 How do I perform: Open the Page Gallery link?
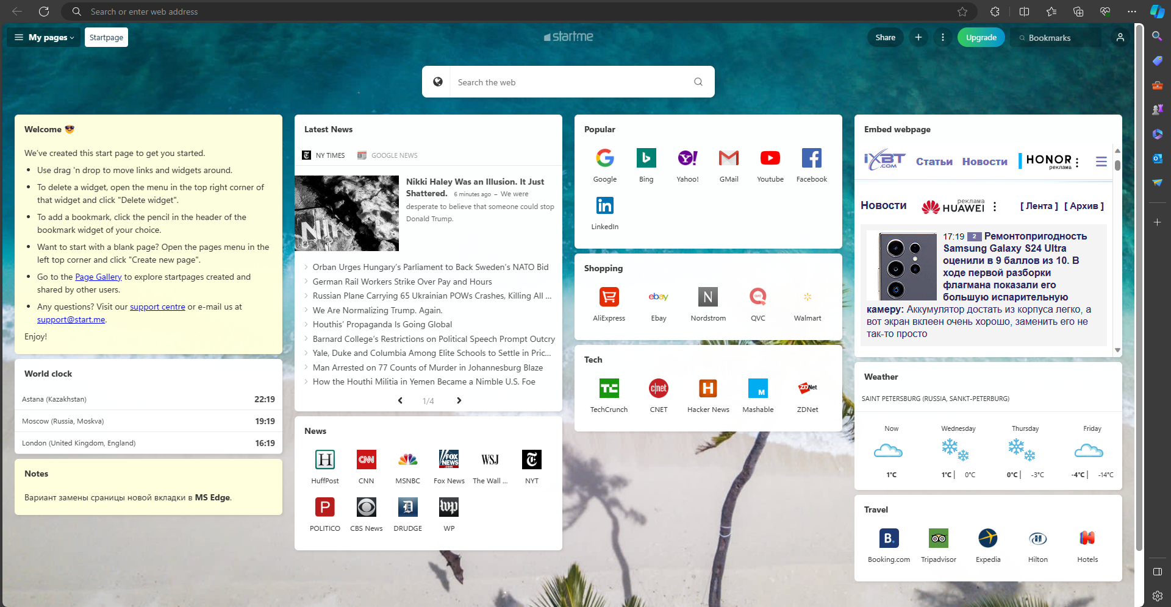[98, 277]
